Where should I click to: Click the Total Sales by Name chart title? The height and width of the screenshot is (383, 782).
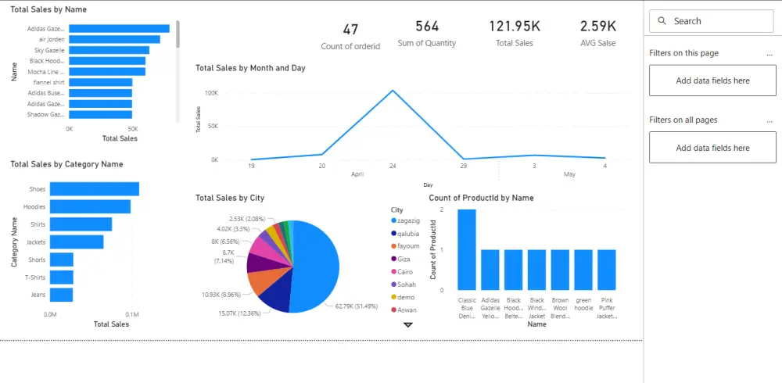[x=48, y=9]
